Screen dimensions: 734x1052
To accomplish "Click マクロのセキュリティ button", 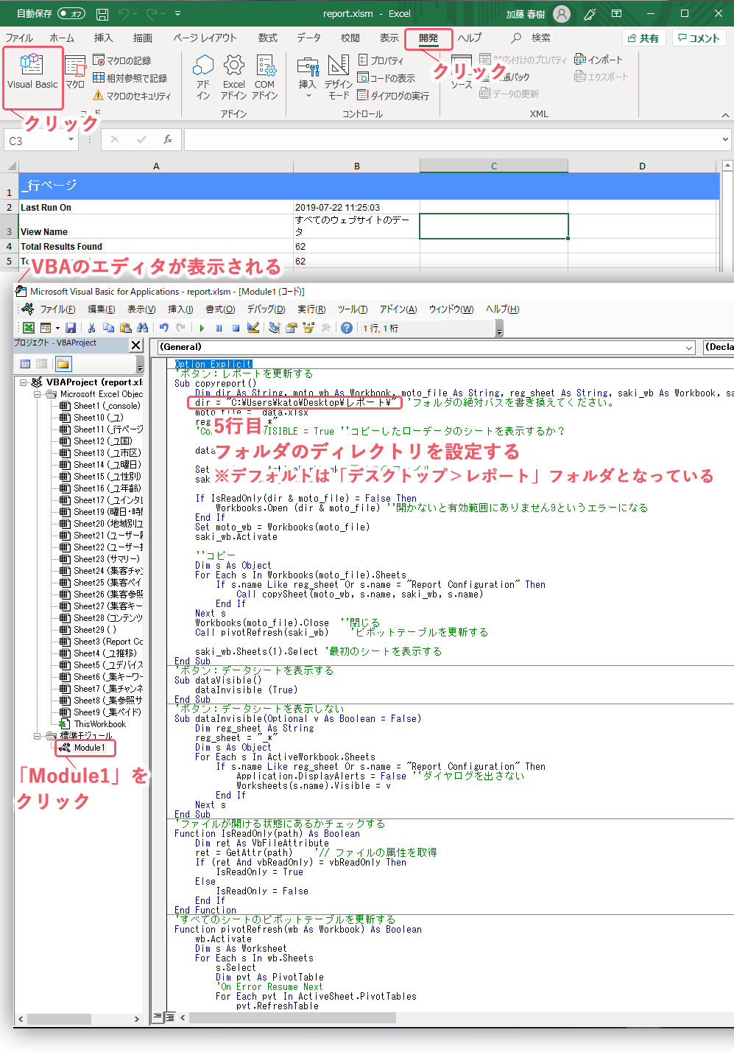I will (132, 96).
